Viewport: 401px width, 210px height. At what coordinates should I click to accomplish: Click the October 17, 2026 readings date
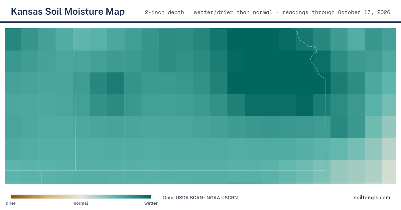click(x=364, y=12)
